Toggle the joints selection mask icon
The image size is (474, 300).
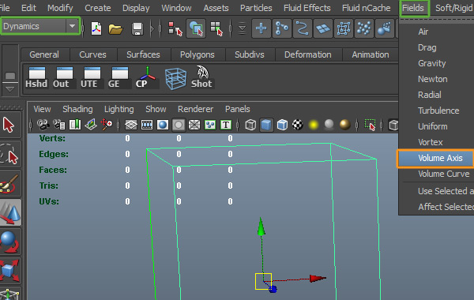point(281,28)
